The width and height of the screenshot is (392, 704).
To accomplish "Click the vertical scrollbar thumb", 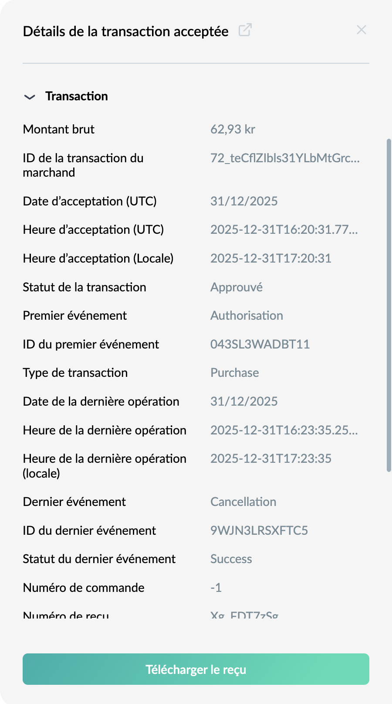I will tap(389, 305).
